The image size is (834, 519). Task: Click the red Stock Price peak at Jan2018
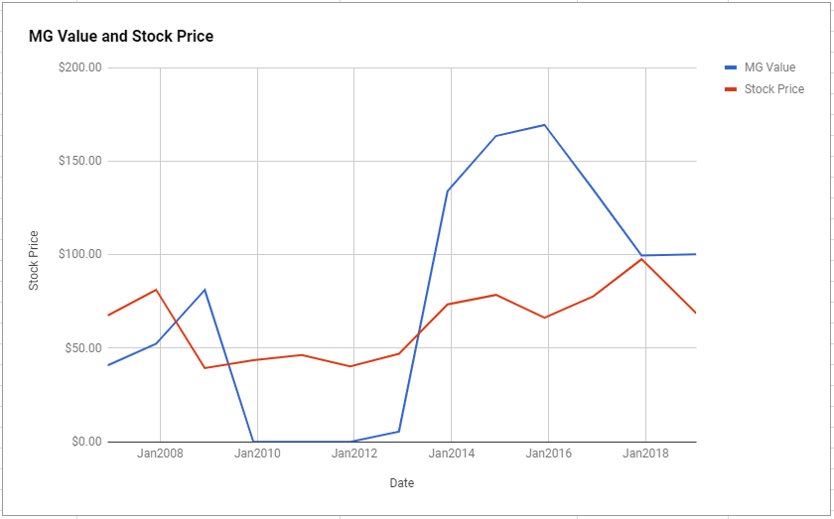[x=642, y=259]
